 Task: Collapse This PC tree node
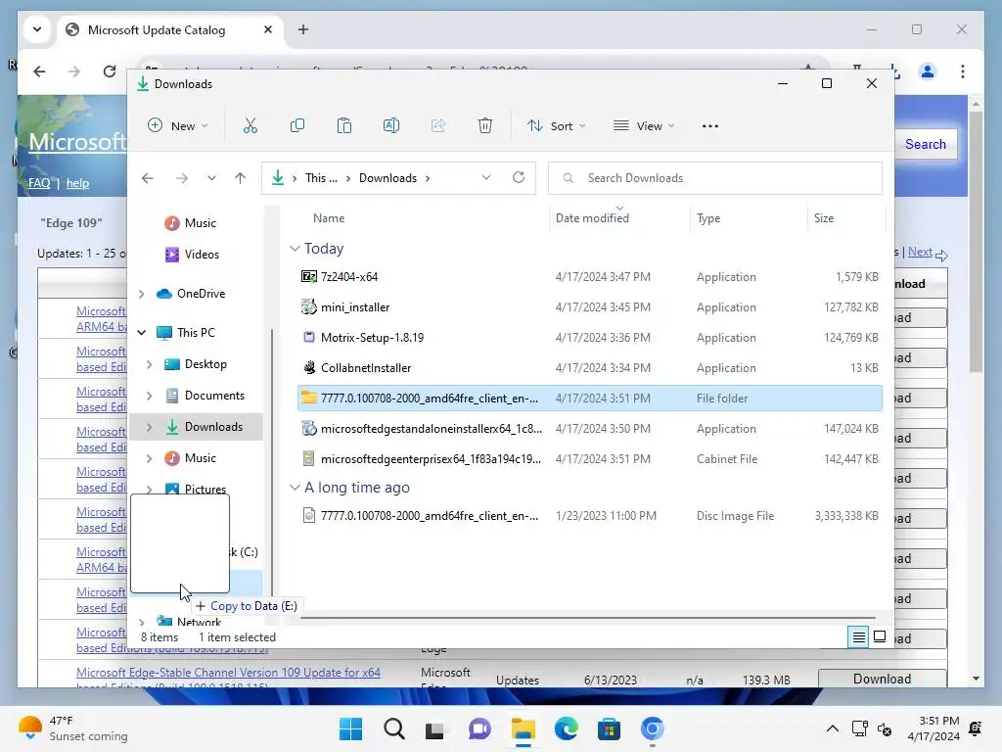(x=141, y=333)
